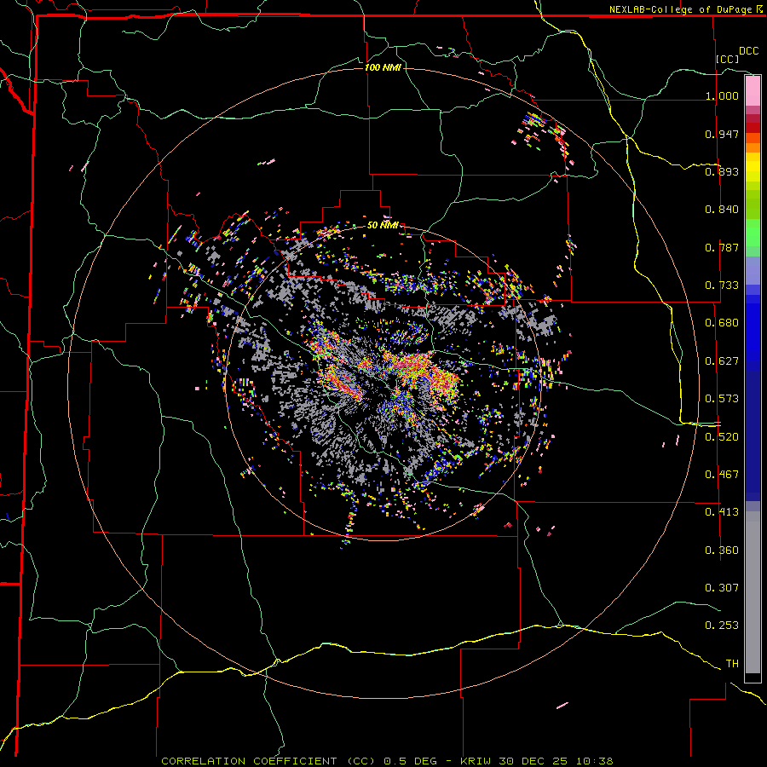Click the 0.520 legend value

(x=722, y=437)
